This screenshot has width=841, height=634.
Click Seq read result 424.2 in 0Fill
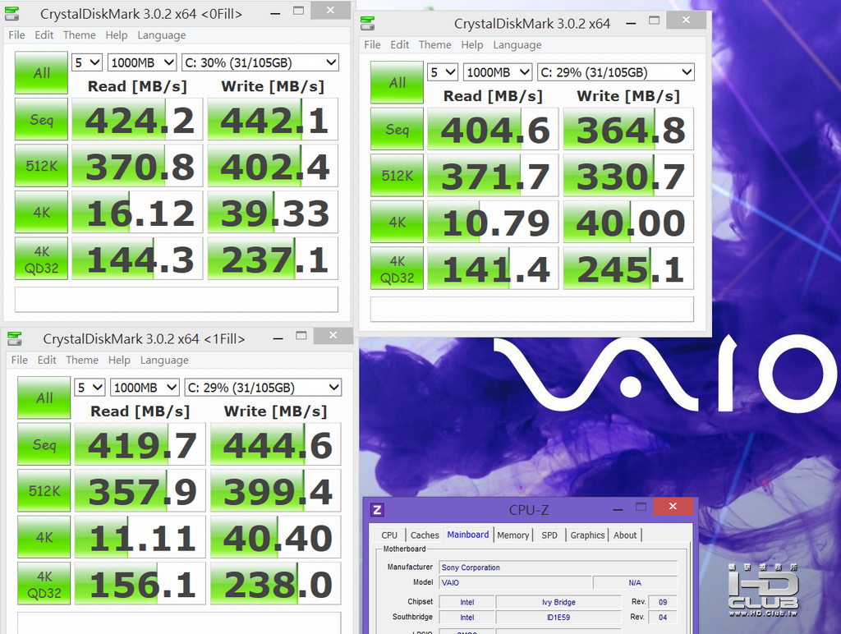pos(137,119)
